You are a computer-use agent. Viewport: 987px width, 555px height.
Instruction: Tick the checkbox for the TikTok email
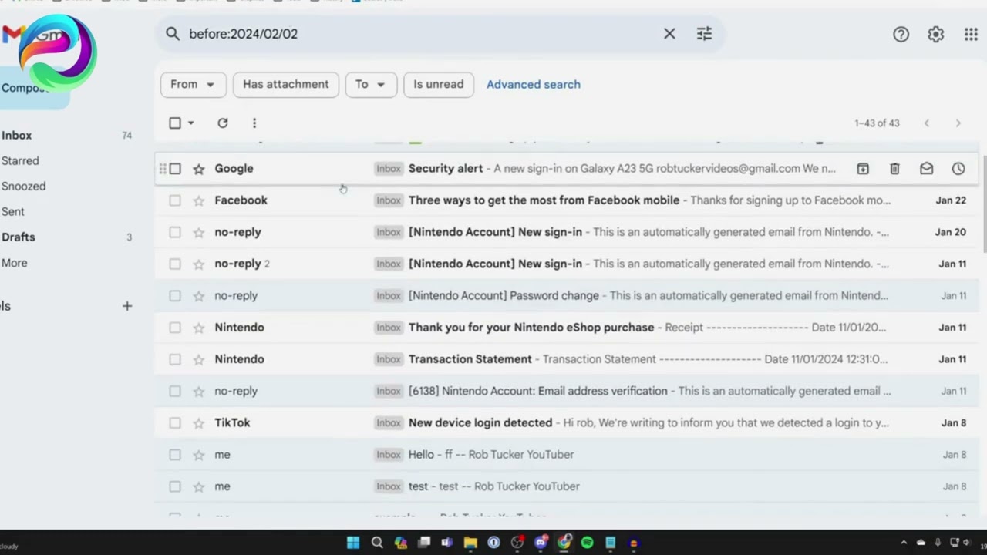[175, 422]
